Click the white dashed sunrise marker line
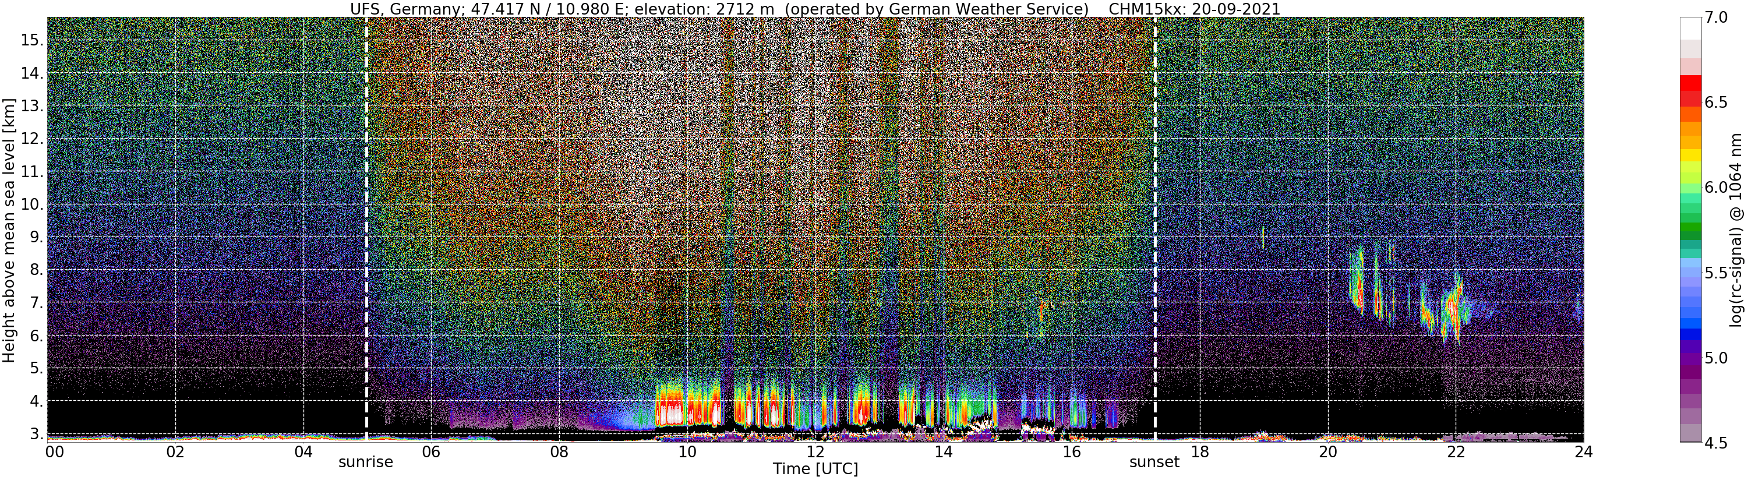1748x480 pixels. click(x=366, y=230)
